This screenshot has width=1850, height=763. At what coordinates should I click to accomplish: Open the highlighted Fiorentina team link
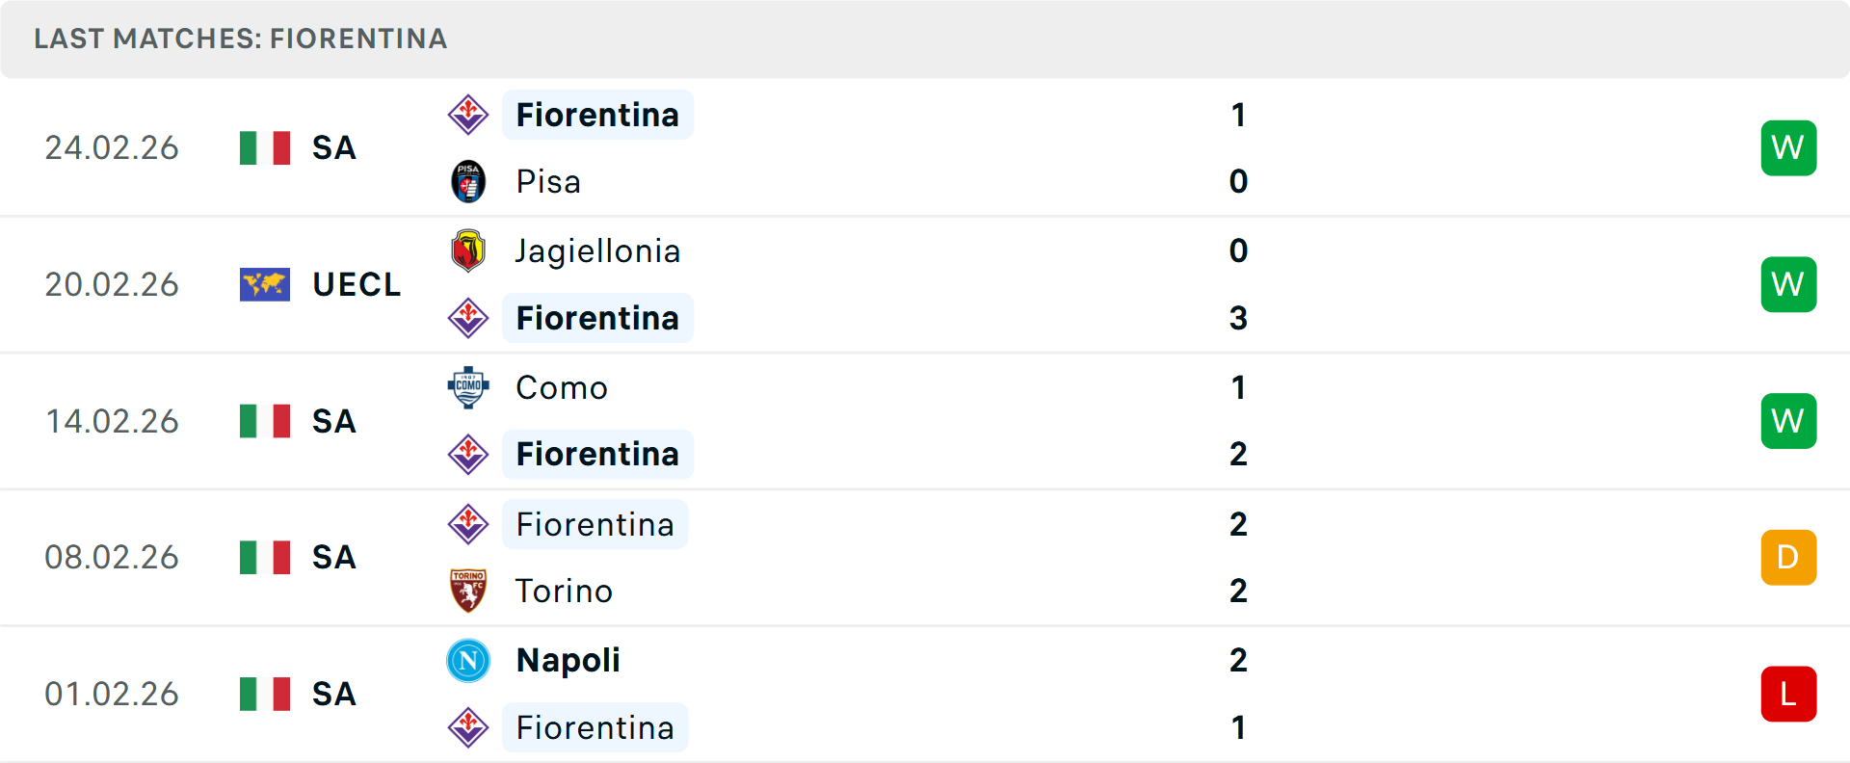pyautogui.click(x=597, y=115)
